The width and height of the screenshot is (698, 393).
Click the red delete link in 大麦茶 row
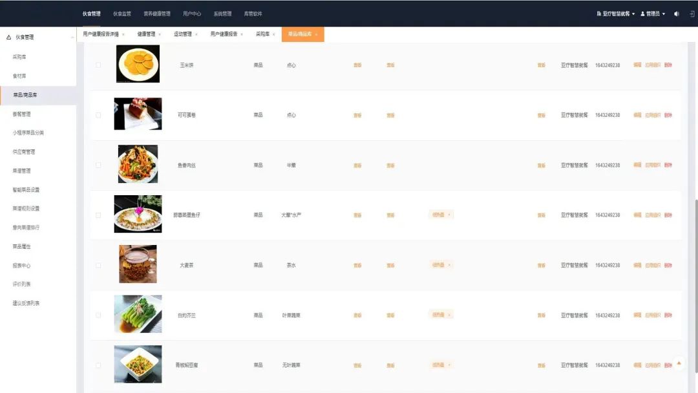pyautogui.click(x=668, y=265)
